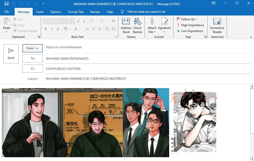Click the Save icon in quick access toolbar

tap(7, 4)
